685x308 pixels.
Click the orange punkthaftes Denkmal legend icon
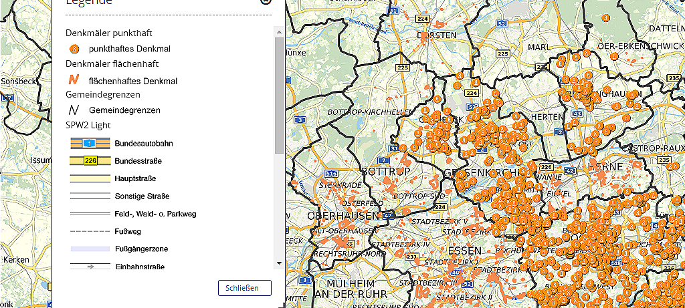75,49
